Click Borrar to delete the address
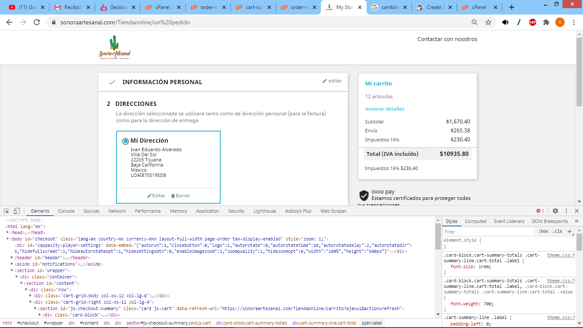The image size is (583, 328). point(181,196)
